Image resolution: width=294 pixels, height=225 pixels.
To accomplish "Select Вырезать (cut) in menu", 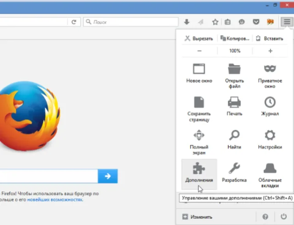I will [x=199, y=39].
